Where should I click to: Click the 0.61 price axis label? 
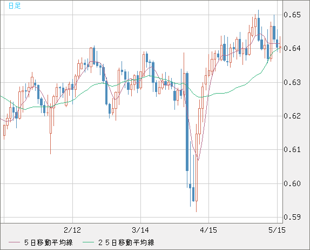(x=292, y=149)
